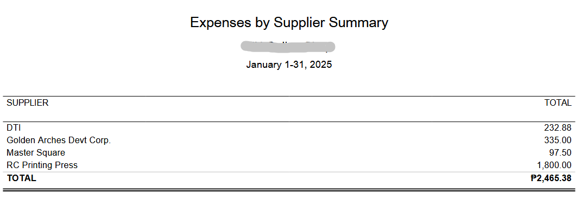Click the bold TOTAL label in the bottom row
This screenshot has width=581, height=218.
point(21,178)
